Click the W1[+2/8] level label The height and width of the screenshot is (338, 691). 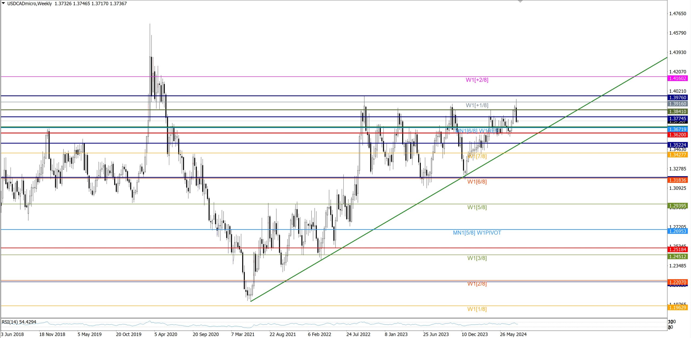click(x=477, y=80)
